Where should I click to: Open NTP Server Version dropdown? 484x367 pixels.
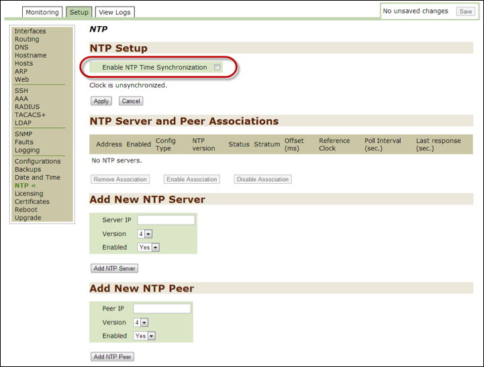click(x=144, y=234)
